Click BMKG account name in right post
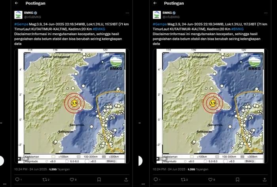Image resolution: width=277 pixels, height=187 pixels. [167, 13]
